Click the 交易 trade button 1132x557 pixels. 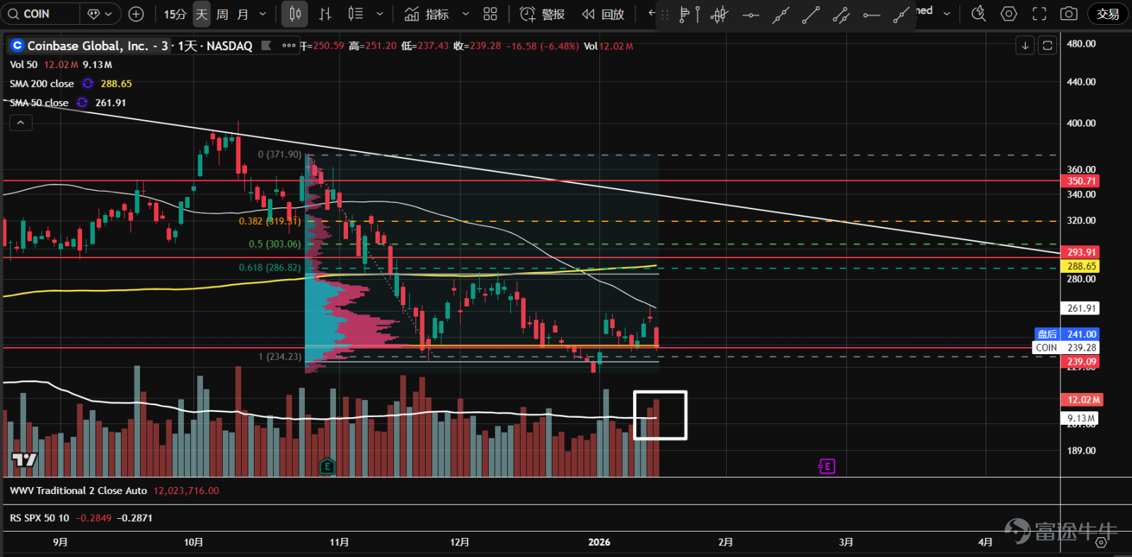(x=1108, y=13)
